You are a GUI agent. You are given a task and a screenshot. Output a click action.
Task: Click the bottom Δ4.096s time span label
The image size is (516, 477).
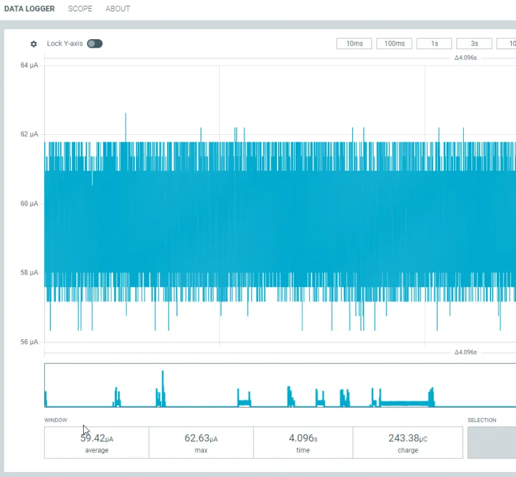466,352
